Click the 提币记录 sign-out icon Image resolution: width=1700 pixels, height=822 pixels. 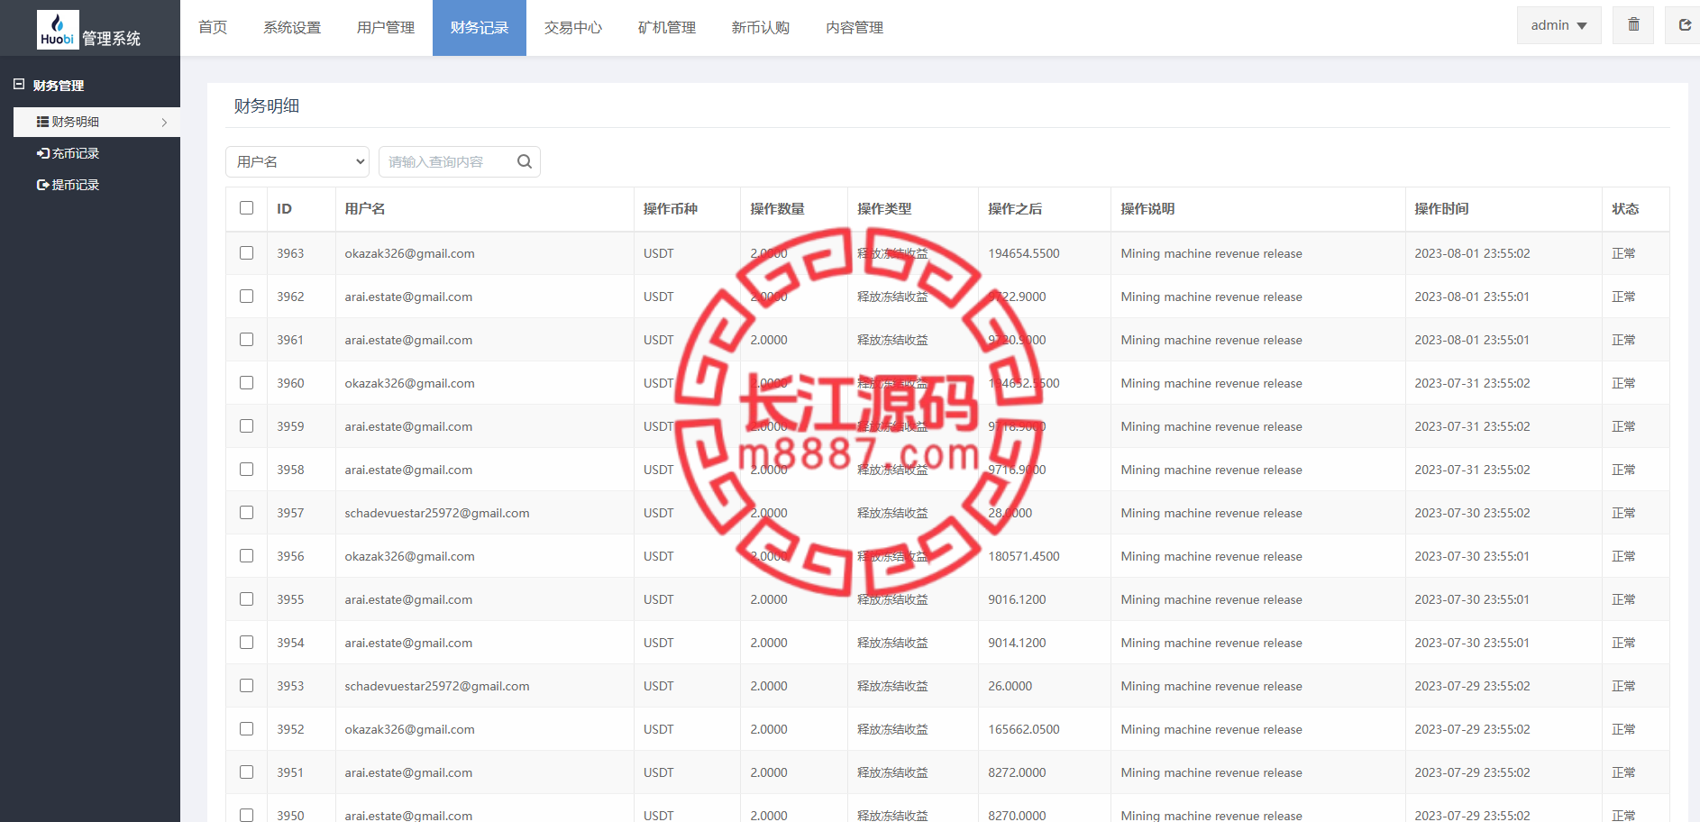coord(42,185)
